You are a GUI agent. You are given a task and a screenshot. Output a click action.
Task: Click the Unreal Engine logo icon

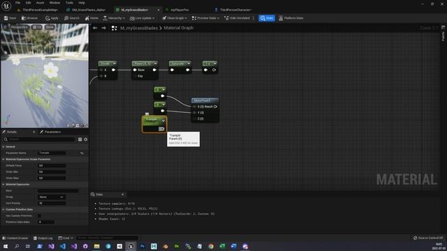point(6,6)
